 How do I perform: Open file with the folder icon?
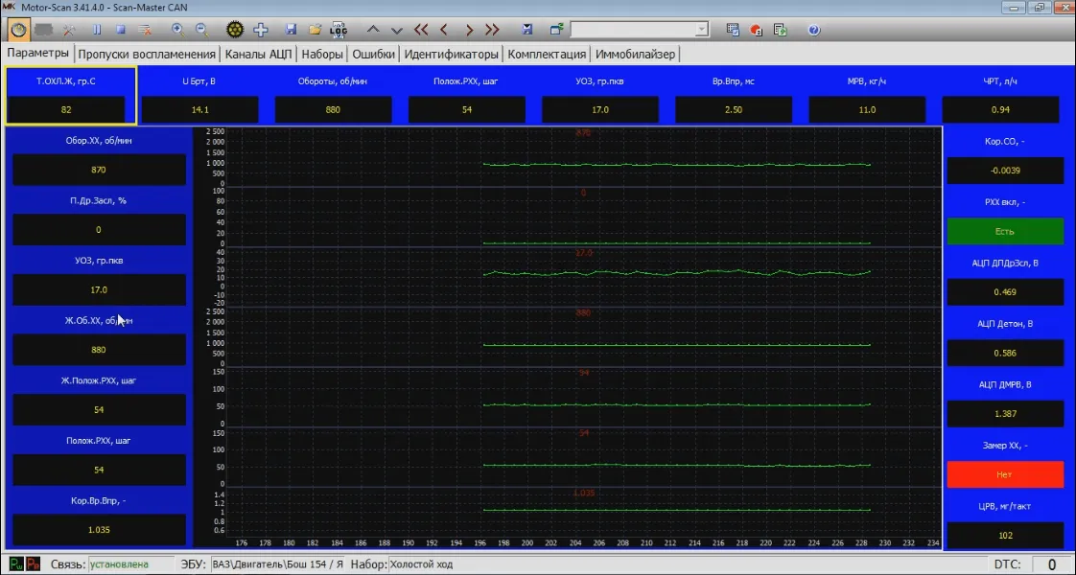click(315, 30)
